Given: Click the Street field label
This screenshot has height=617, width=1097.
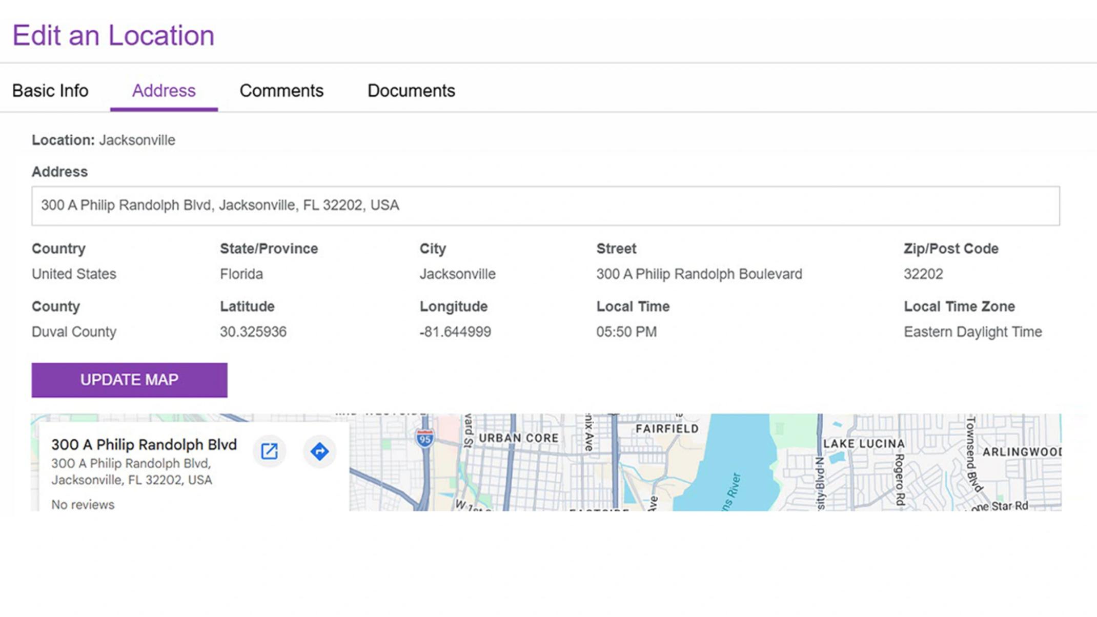Looking at the screenshot, I should (616, 249).
